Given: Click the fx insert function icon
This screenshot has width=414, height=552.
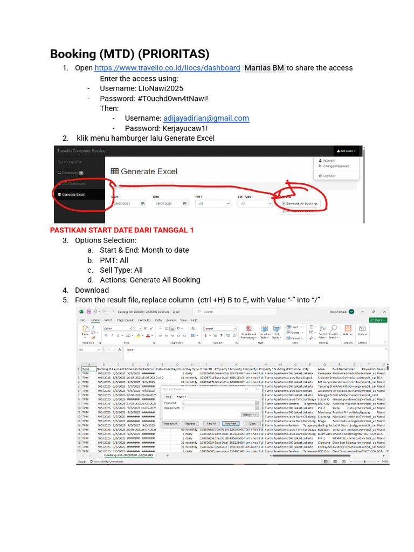Looking at the screenshot, I should point(120,349).
